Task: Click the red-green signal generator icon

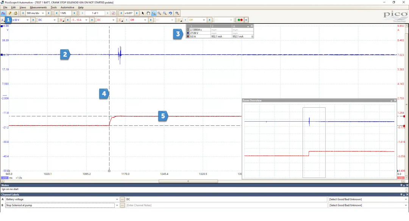Action: 240,20
